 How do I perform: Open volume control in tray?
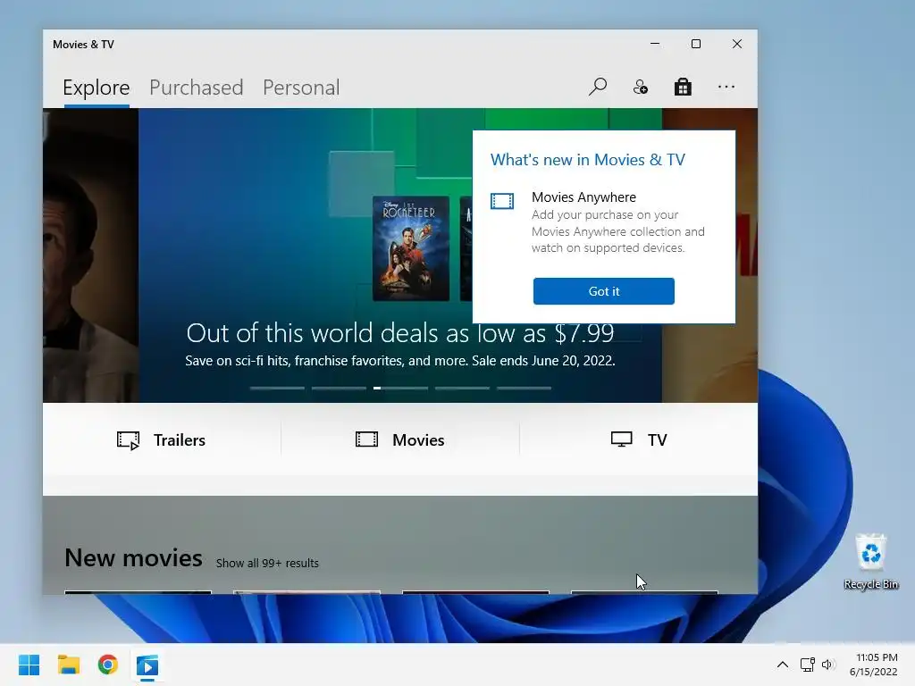tap(827, 665)
